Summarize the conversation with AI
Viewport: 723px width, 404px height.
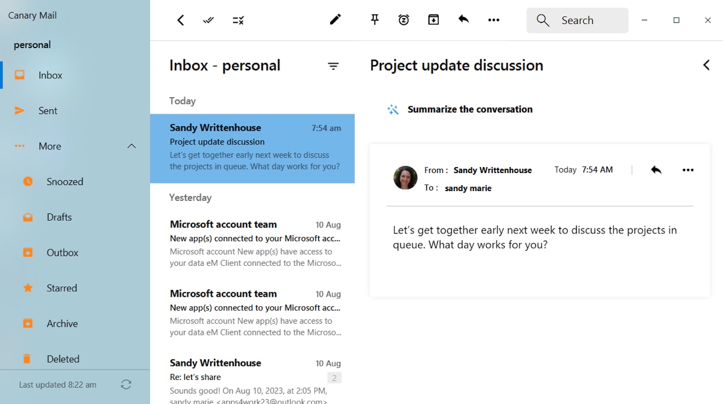pyautogui.click(x=471, y=109)
